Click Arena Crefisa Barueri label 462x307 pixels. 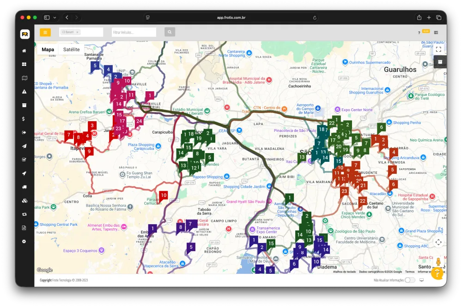(87, 112)
